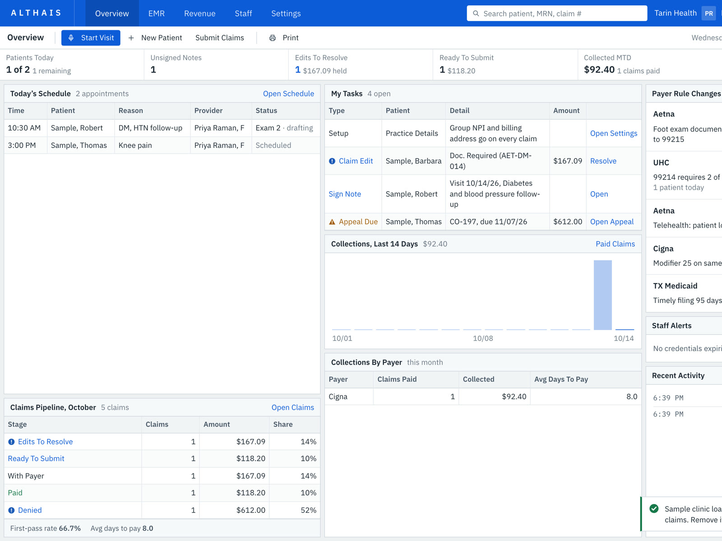Screen dimensions: 722x541
Task: Click the PR user avatar badge
Action: coord(709,14)
